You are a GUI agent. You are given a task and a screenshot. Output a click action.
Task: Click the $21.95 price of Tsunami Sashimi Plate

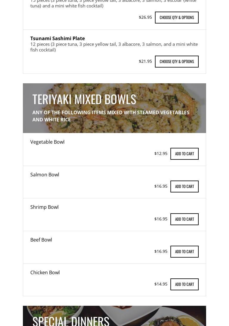pyautogui.click(x=145, y=61)
